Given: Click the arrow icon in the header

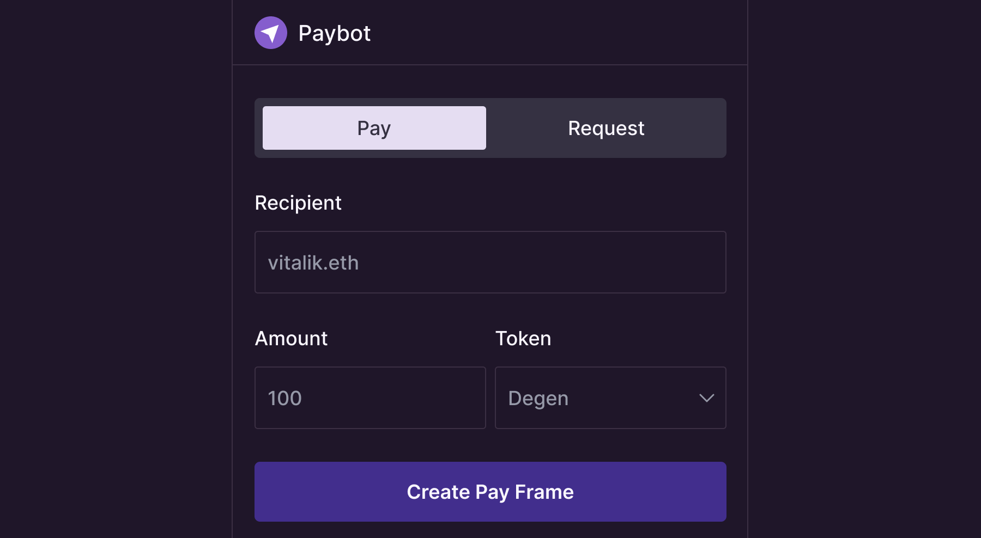Looking at the screenshot, I should coord(271,33).
